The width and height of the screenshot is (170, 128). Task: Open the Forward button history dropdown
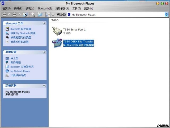click(20, 14)
